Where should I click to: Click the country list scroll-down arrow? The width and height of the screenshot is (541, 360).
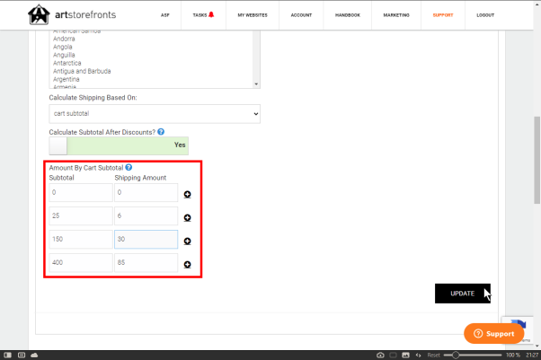(x=256, y=84)
